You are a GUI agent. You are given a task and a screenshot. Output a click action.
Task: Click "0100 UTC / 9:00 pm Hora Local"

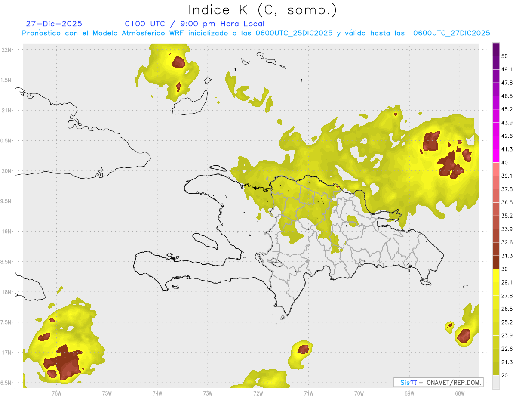tap(195, 24)
